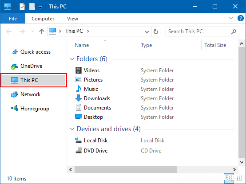Screen dimensions: 246x184
Task: Select the Desktop folder name
Action: click(93, 117)
